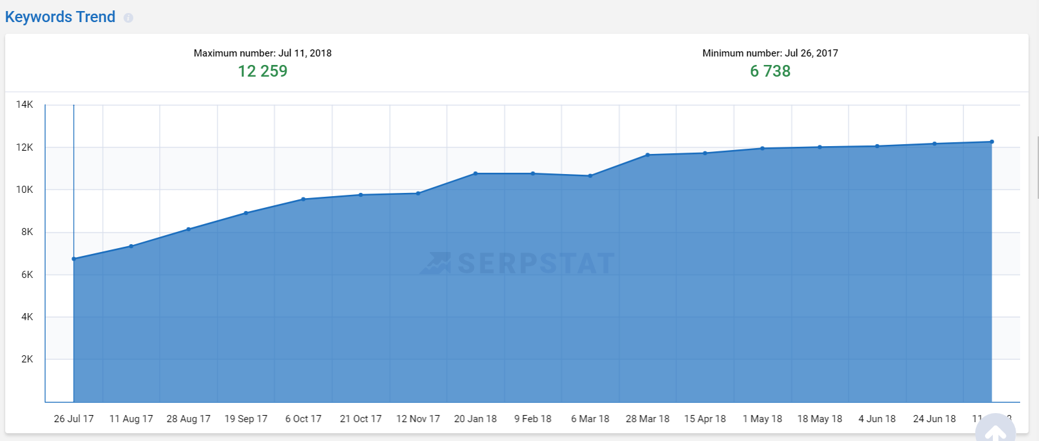Select the 1 May 18 data point
Screen dimensions: 1039x441
pyautogui.click(x=763, y=149)
